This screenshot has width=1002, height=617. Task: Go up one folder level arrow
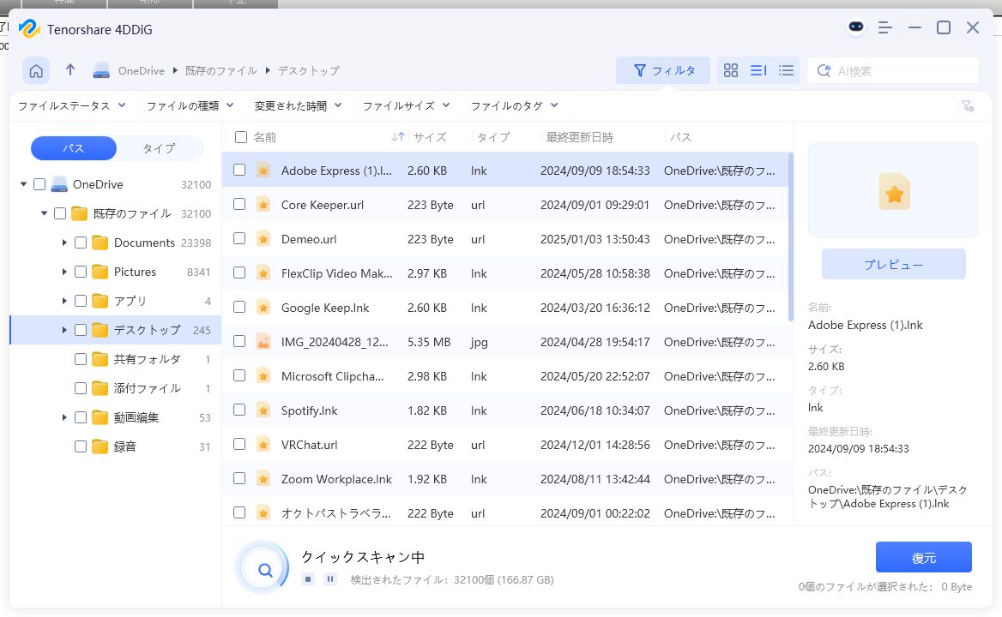70,70
